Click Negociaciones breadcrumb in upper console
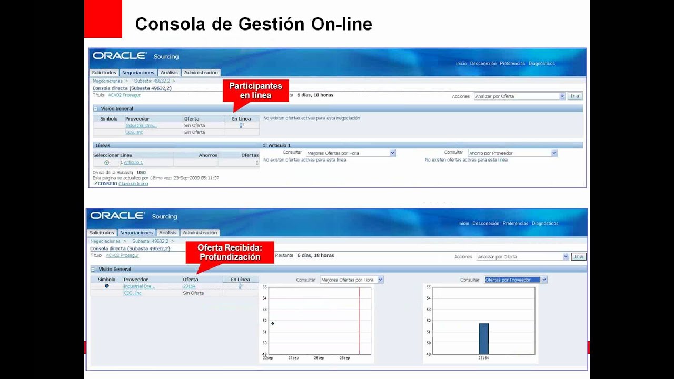 tap(107, 81)
